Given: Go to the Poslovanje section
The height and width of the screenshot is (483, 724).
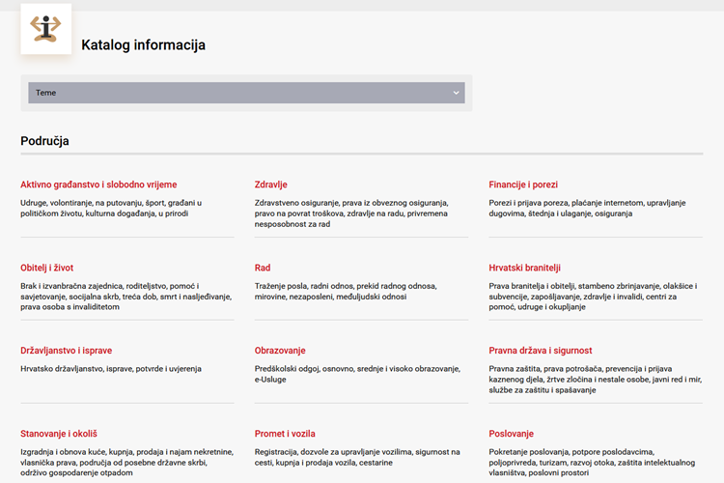Looking at the screenshot, I should [x=511, y=434].
